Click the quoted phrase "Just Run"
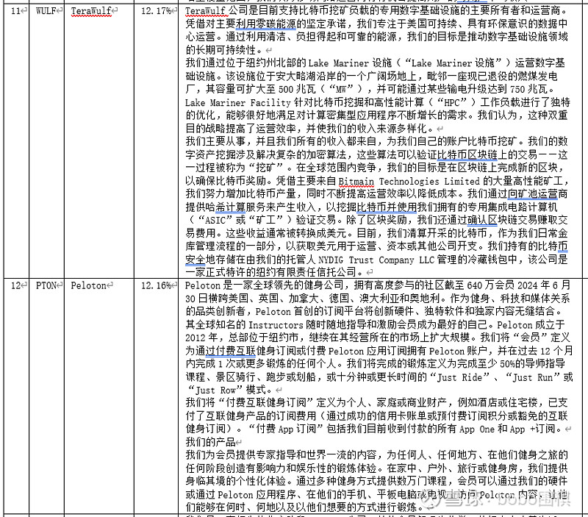588x517 pixels. click(x=533, y=377)
